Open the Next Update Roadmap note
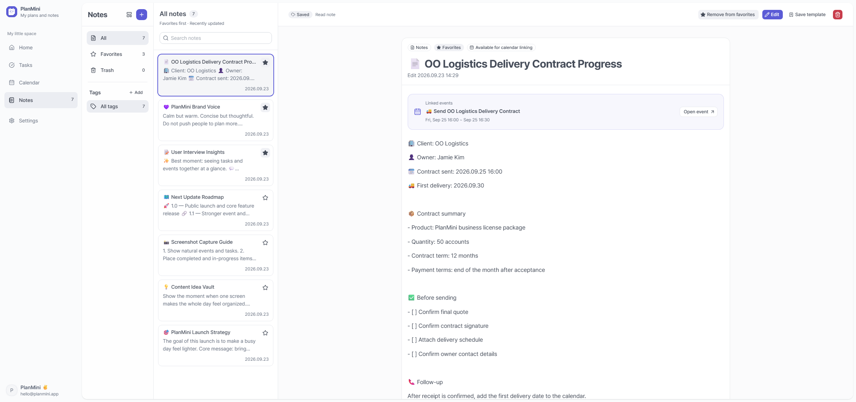This screenshot has width=856, height=402. pos(216,210)
